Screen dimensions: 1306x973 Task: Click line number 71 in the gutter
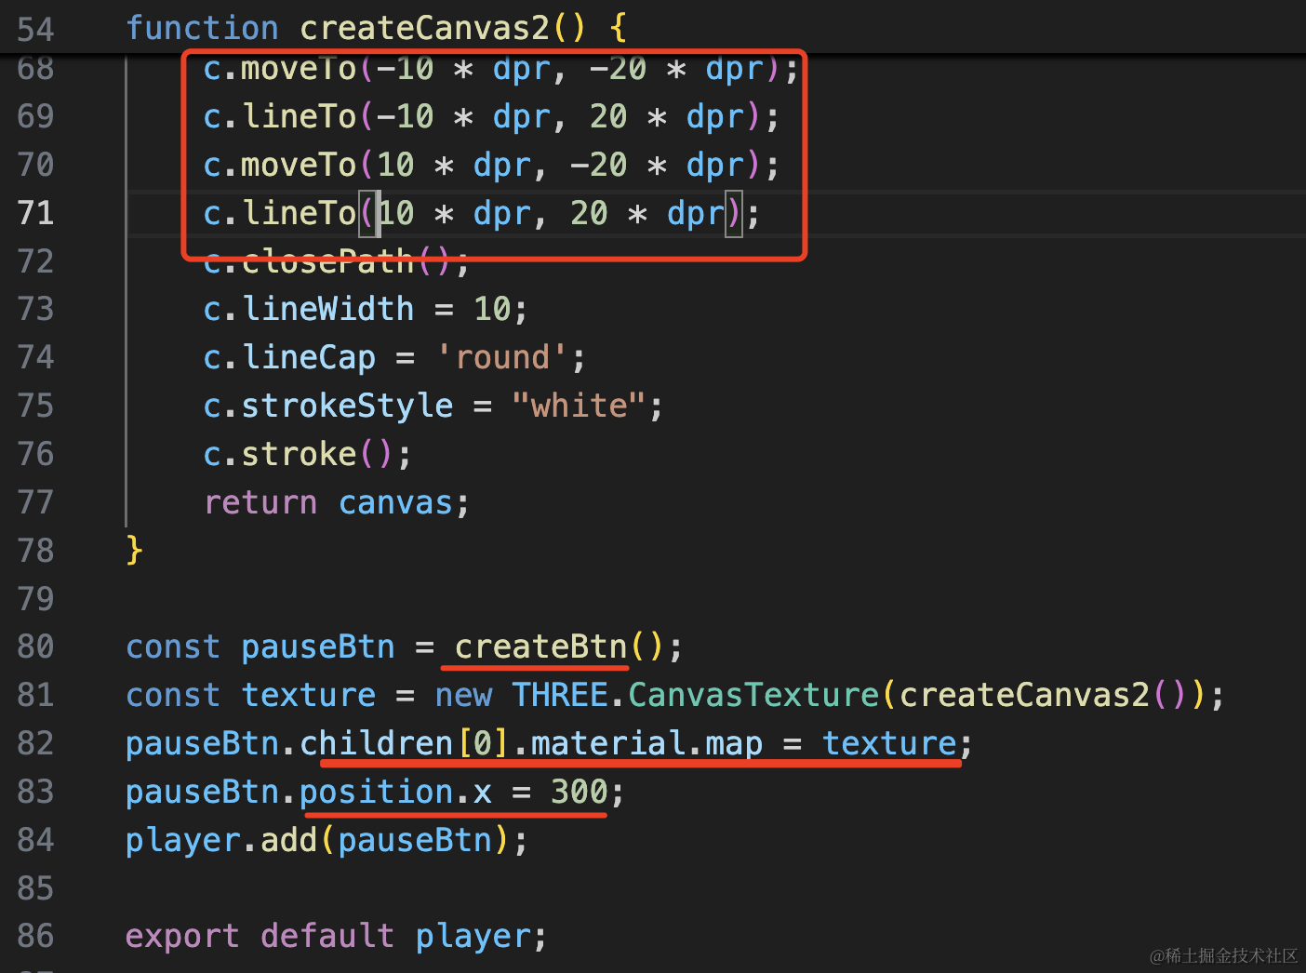coord(35,213)
